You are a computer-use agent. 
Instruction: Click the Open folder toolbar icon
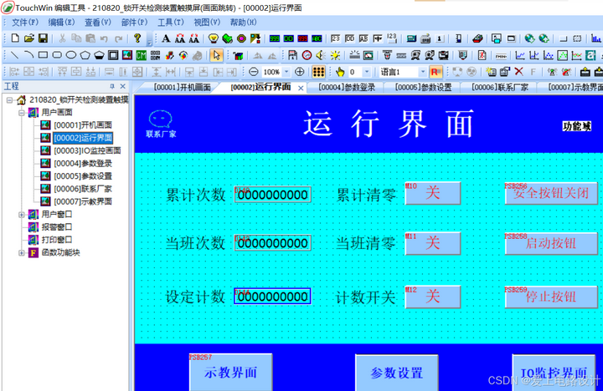point(28,38)
